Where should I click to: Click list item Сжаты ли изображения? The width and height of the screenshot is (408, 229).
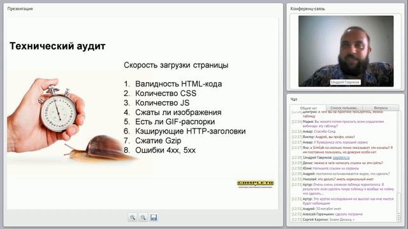(x=173, y=113)
